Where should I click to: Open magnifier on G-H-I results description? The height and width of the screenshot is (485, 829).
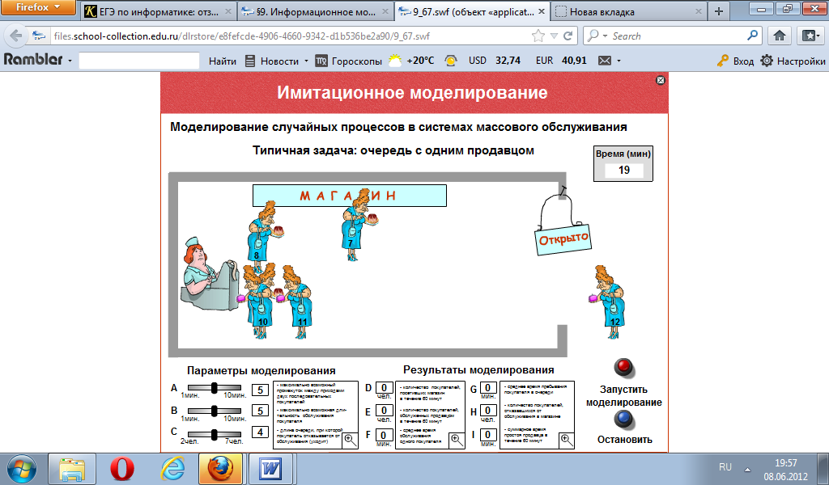566,441
